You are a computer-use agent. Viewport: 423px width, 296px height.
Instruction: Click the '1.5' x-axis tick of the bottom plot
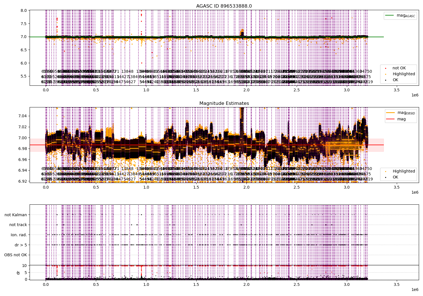196,285
